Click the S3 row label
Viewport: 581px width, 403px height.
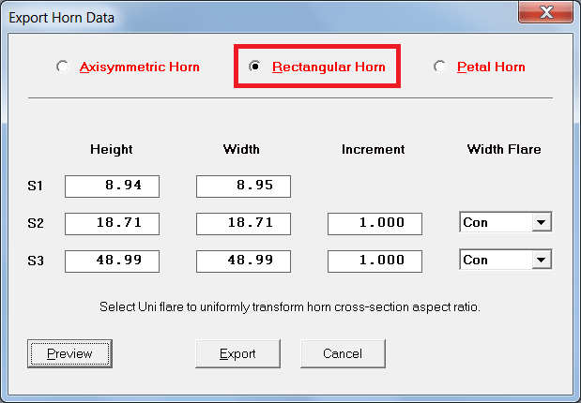tap(36, 261)
